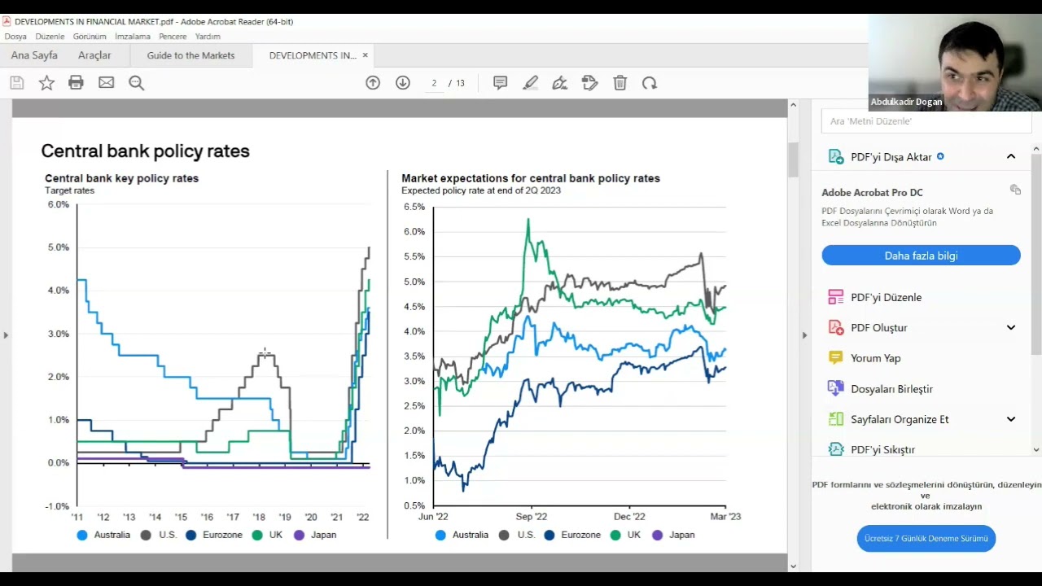Switch to Guide to the Markets tab
Screen dimensions: 1042x586
[x=190, y=55]
